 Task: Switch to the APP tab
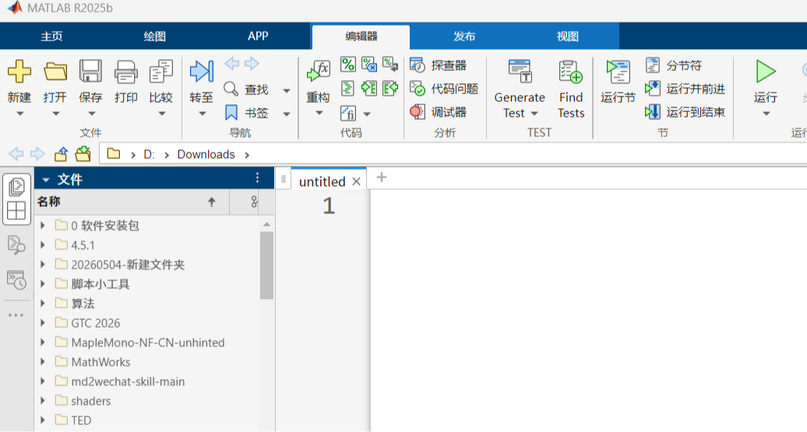[258, 36]
